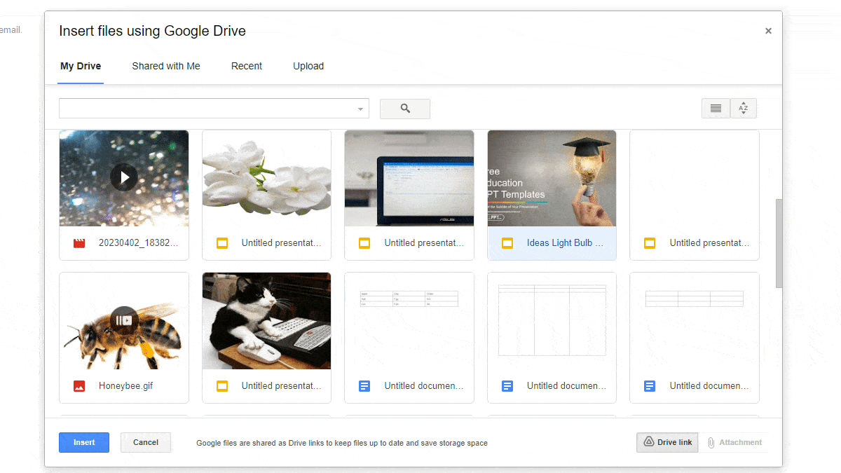
Task: Switch to the Shared with Me tab
Action: coord(166,66)
